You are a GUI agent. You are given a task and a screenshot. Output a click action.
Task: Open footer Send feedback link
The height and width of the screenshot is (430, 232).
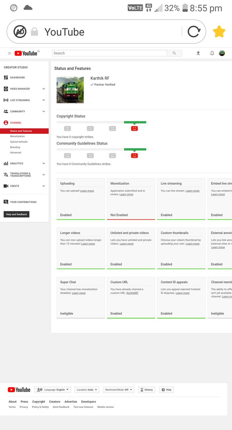coord(61,407)
